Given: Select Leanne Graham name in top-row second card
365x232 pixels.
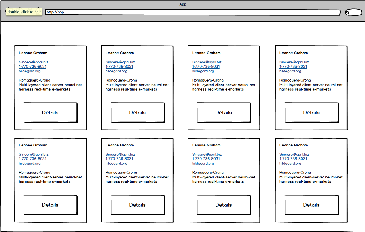Looking at the screenshot, I should coord(120,53).
